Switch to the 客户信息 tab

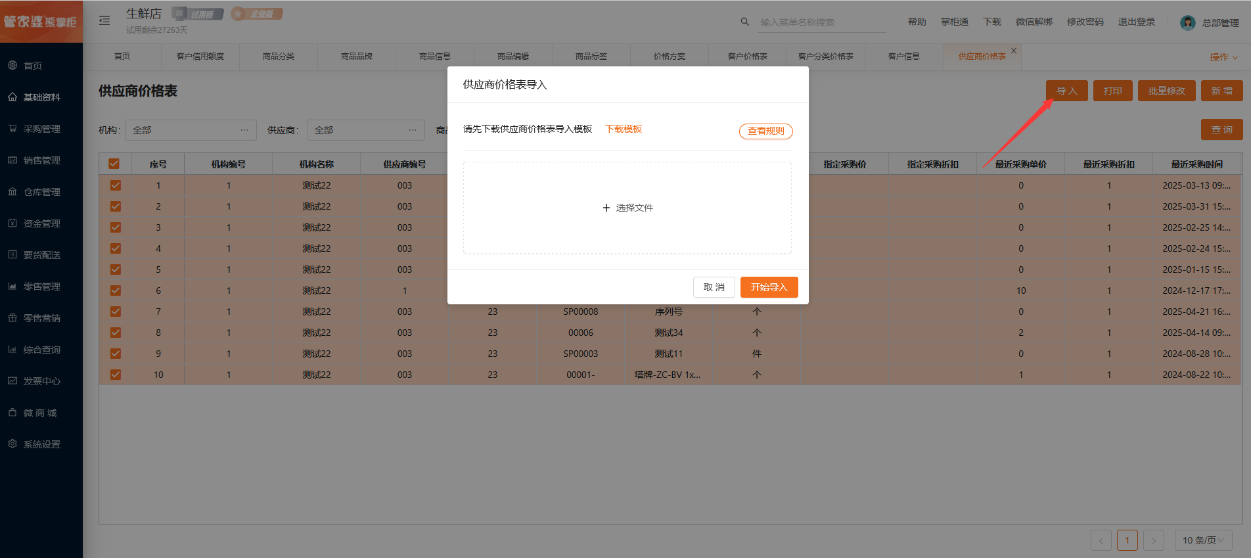[904, 57]
